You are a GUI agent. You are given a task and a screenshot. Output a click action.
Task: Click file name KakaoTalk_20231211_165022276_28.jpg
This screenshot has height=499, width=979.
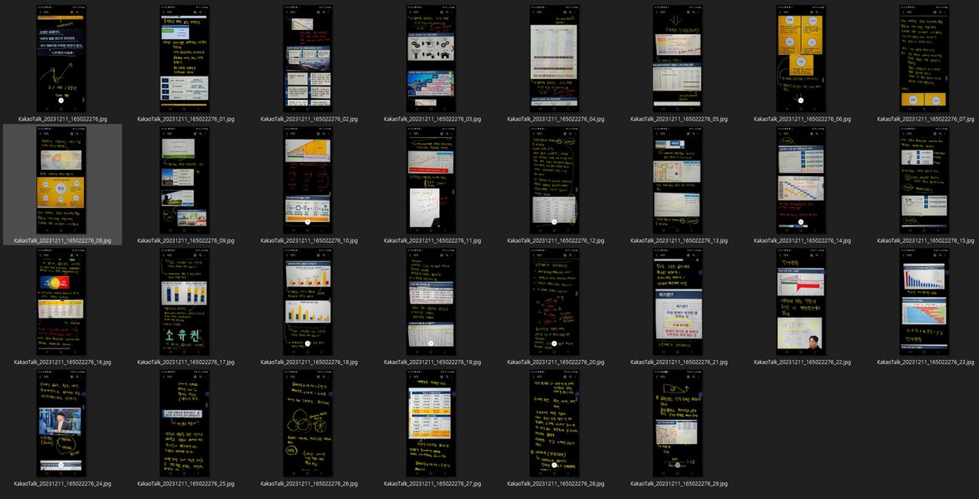click(556, 482)
